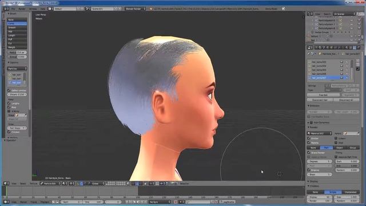Click the 3D view editor type icon
The width and height of the screenshot is (366, 206).
pos(6,184)
